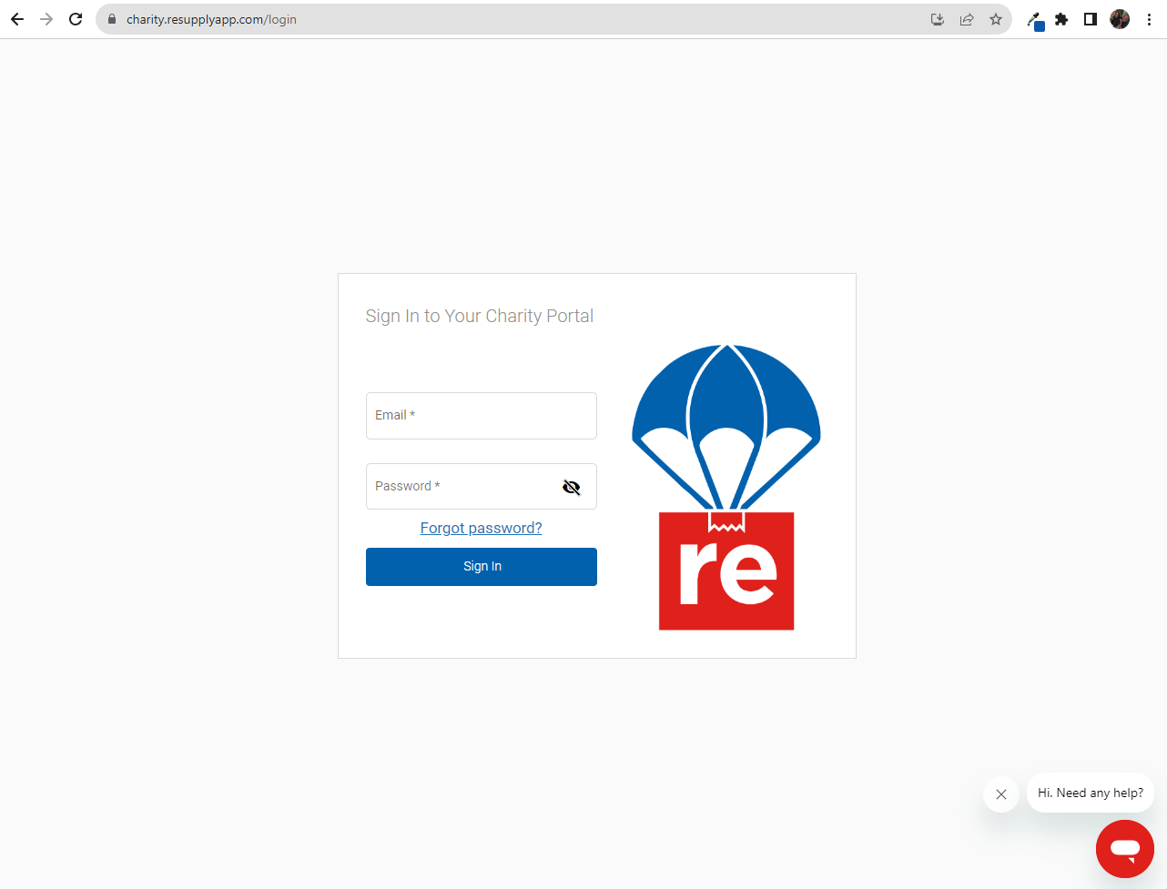Open the Forgot password? link
1167x889 pixels.
[x=482, y=528]
